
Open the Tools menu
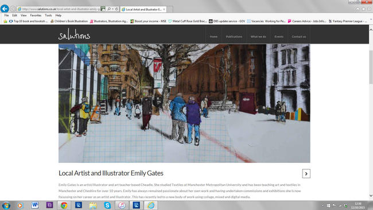[48, 15]
